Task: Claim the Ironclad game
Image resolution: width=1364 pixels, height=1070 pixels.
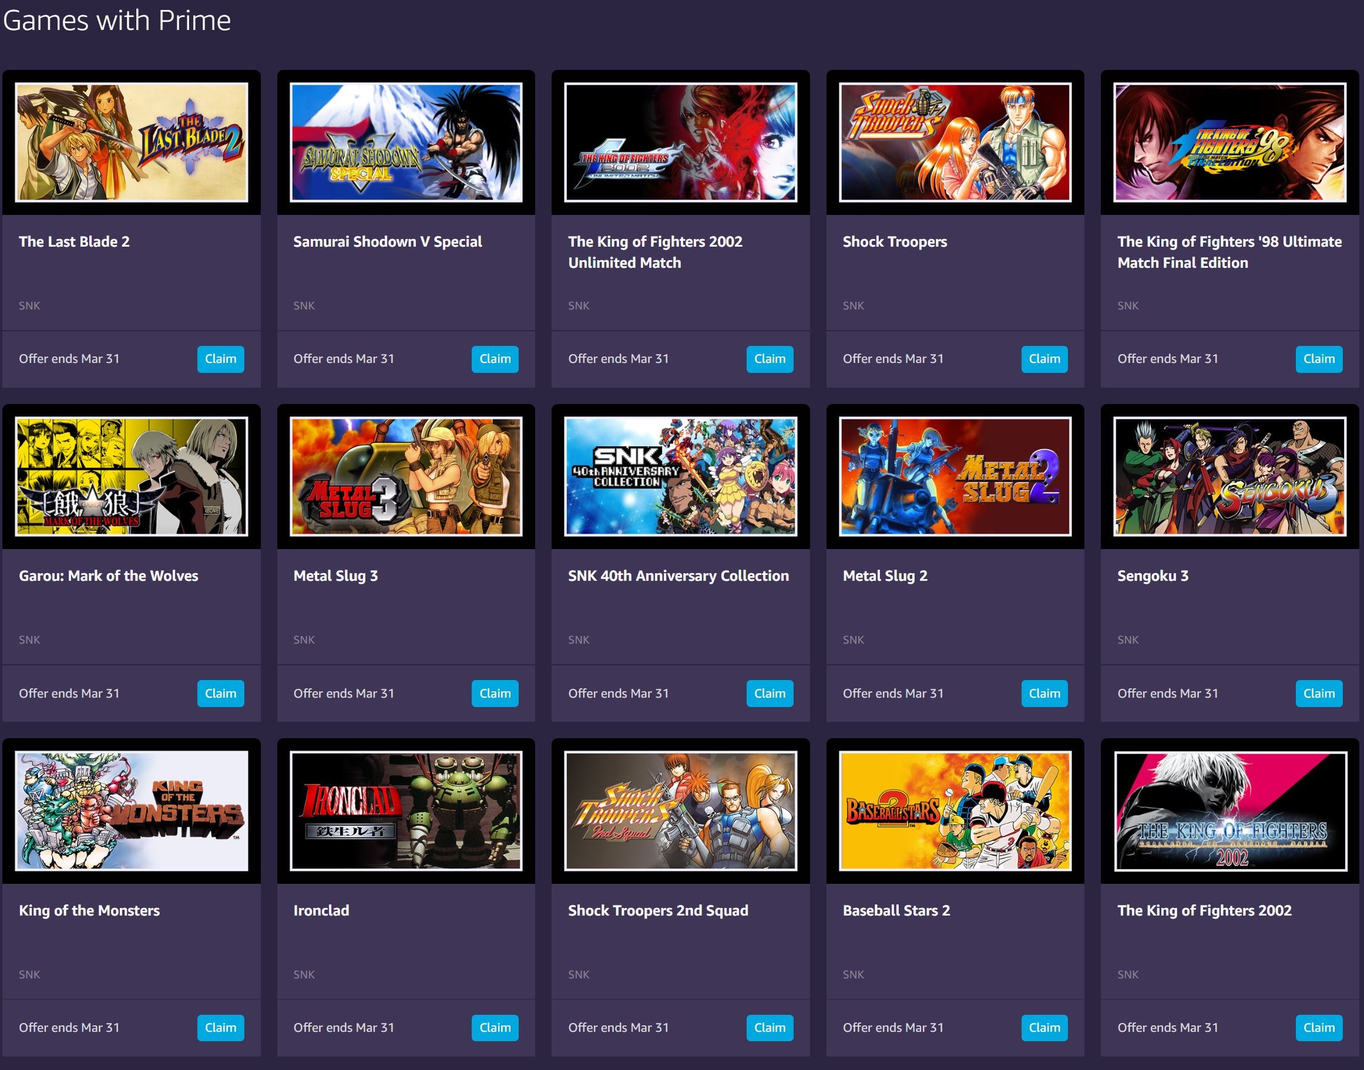Action: [x=495, y=1027]
